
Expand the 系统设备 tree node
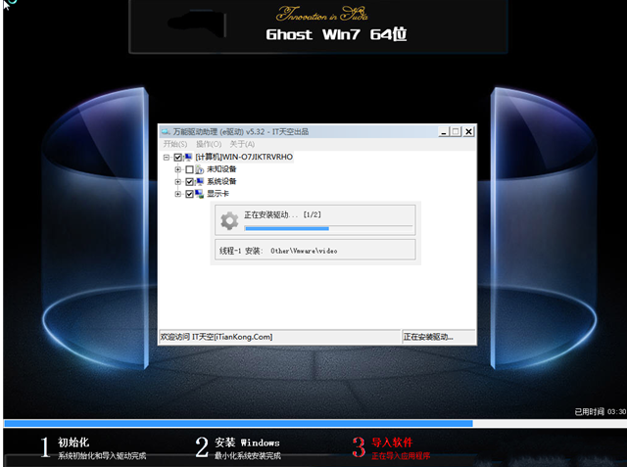pos(178,182)
